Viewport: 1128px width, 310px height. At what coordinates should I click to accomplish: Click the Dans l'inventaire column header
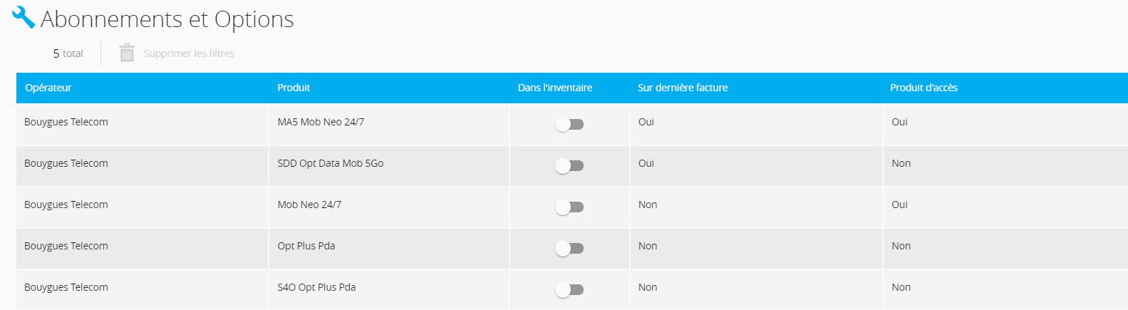(x=555, y=88)
